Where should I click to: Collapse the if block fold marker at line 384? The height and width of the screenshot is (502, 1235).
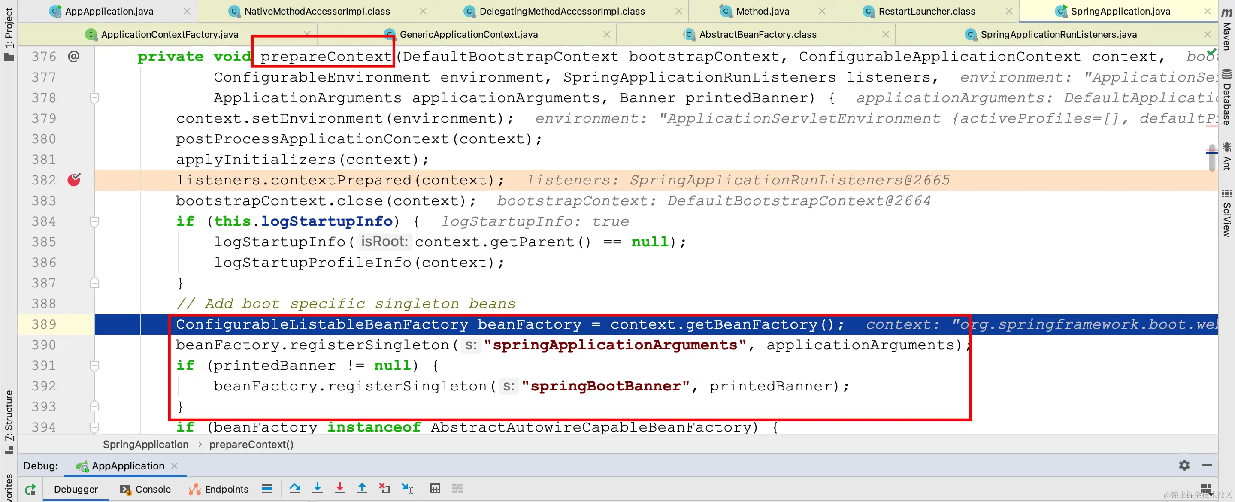click(x=94, y=221)
